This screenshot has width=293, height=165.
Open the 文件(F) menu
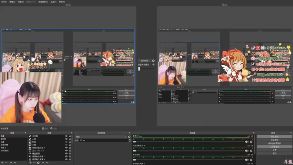pos(4,2)
